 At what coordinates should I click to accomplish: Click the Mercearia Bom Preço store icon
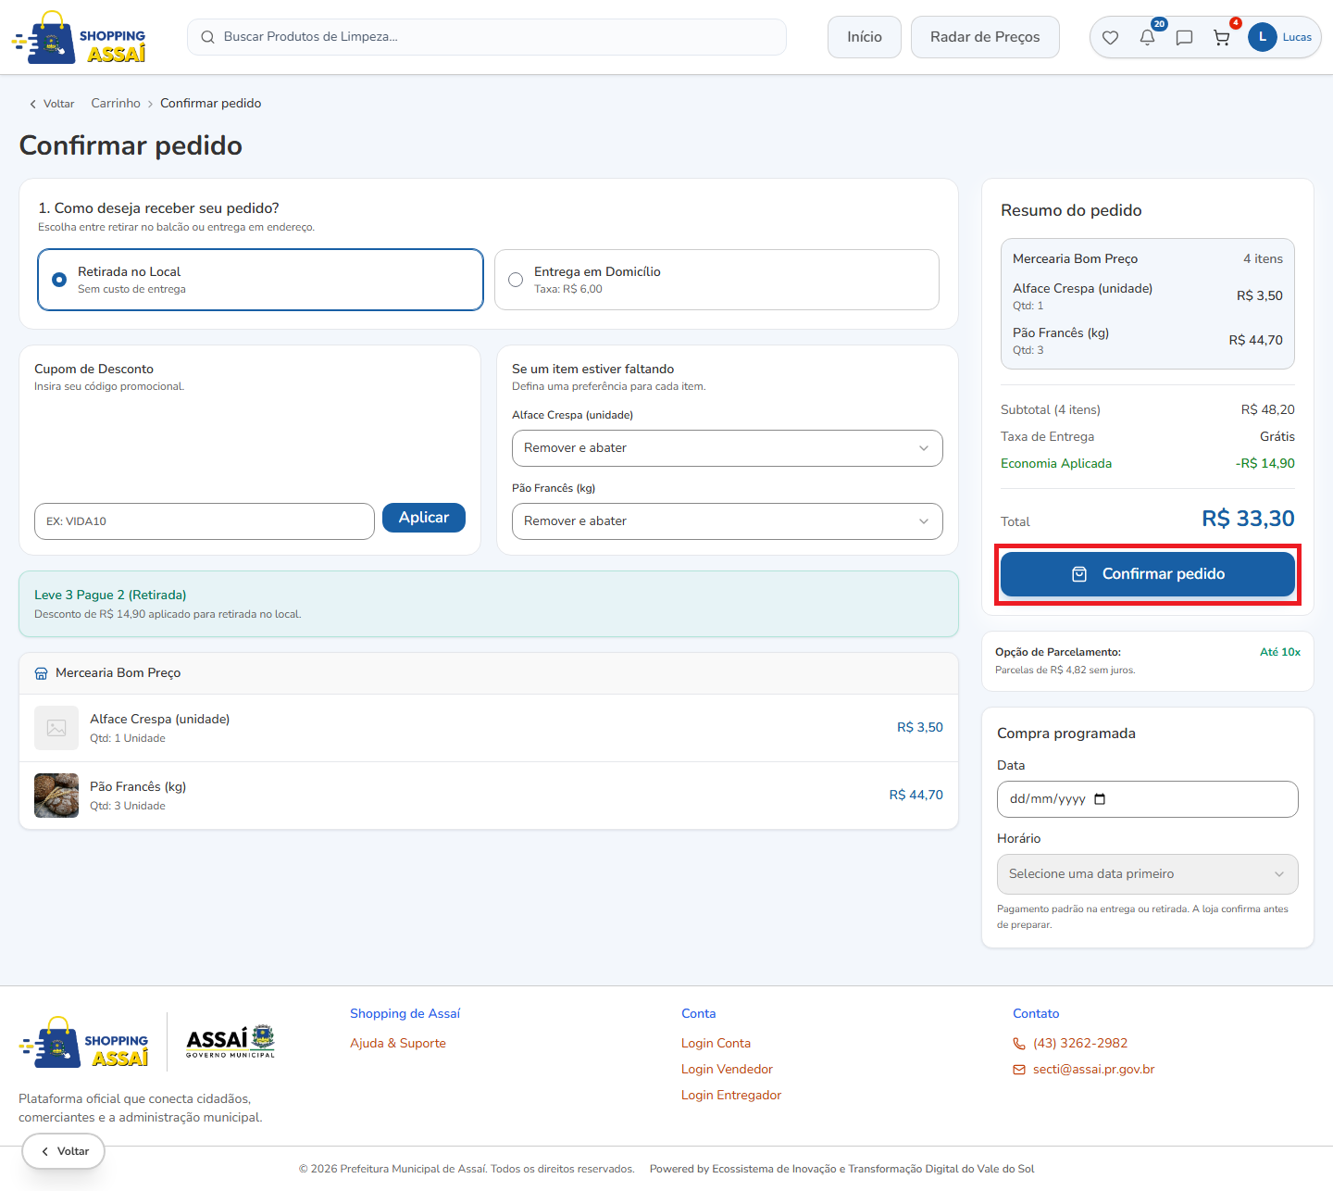click(41, 673)
